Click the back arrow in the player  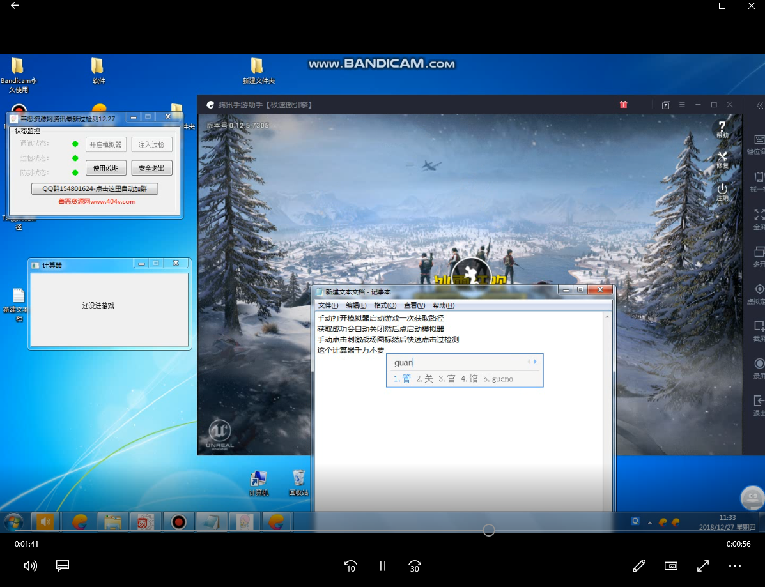click(x=15, y=6)
